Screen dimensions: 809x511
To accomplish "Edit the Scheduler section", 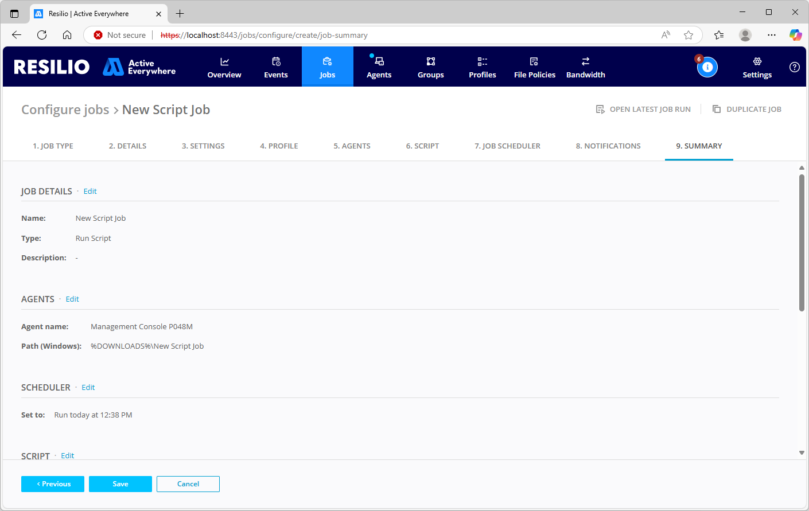I will click(x=88, y=388).
